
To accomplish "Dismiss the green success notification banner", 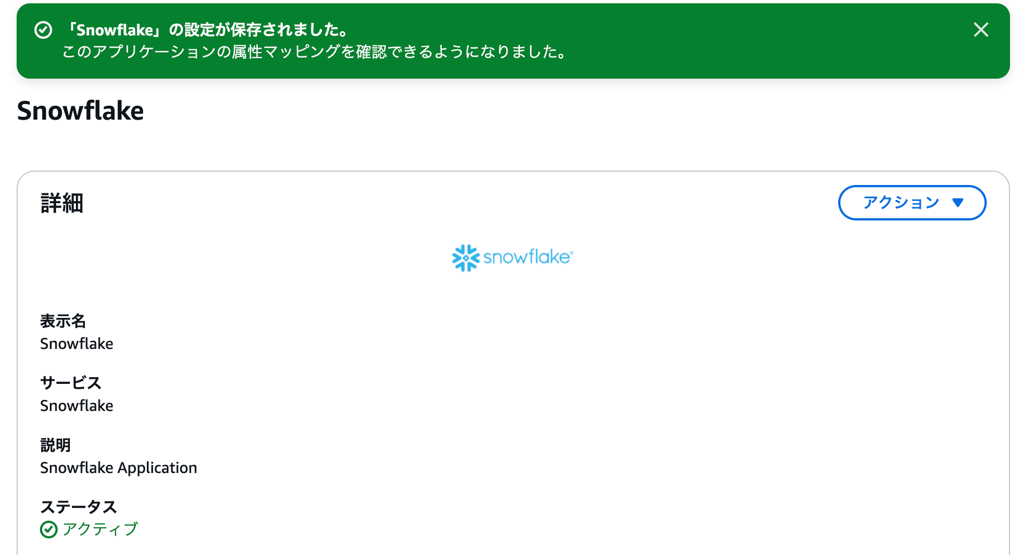I will click(981, 30).
